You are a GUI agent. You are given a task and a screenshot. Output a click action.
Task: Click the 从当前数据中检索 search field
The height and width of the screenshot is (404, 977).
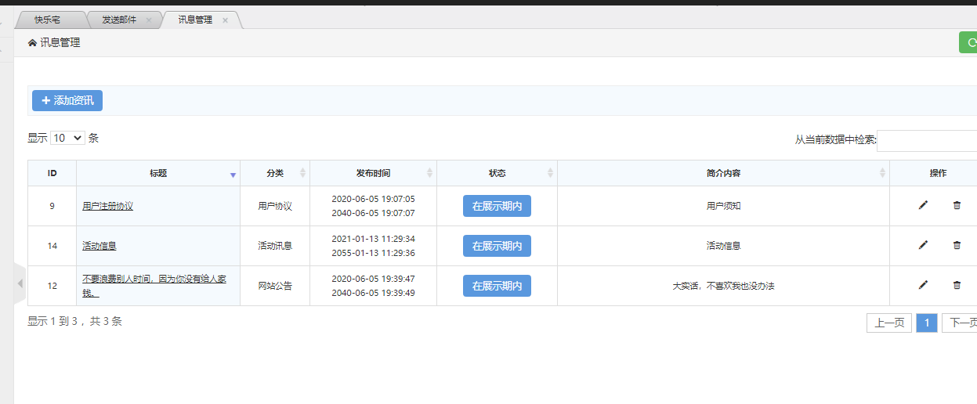point(926,141)
